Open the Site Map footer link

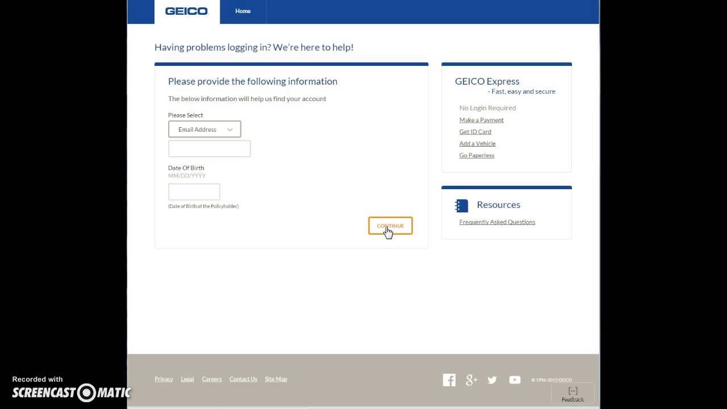[x=276, y=379]
